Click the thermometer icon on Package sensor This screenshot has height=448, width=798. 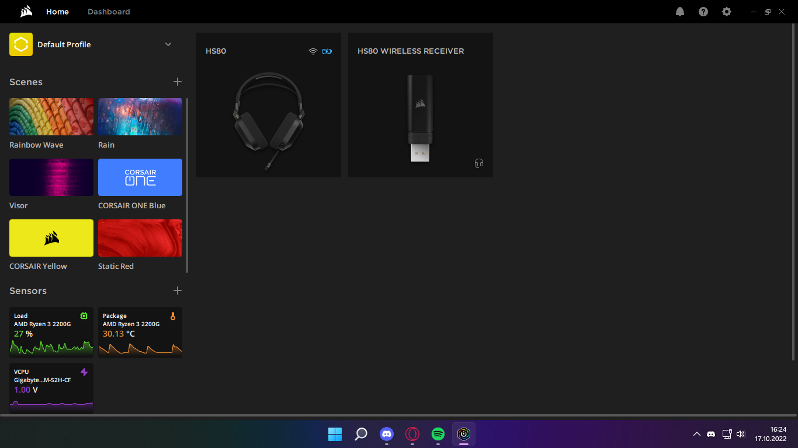click(173, 316)
